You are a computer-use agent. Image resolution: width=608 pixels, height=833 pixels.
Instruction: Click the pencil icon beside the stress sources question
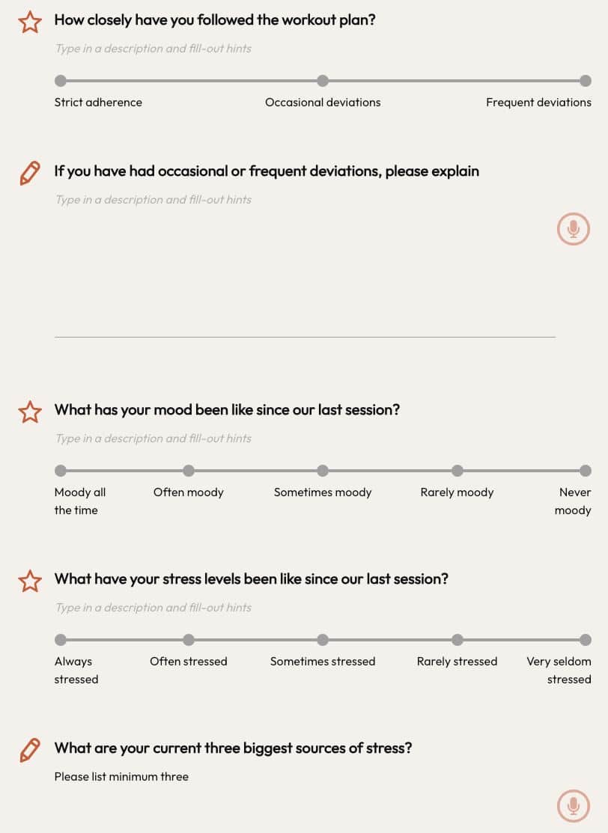click(30, 749)
